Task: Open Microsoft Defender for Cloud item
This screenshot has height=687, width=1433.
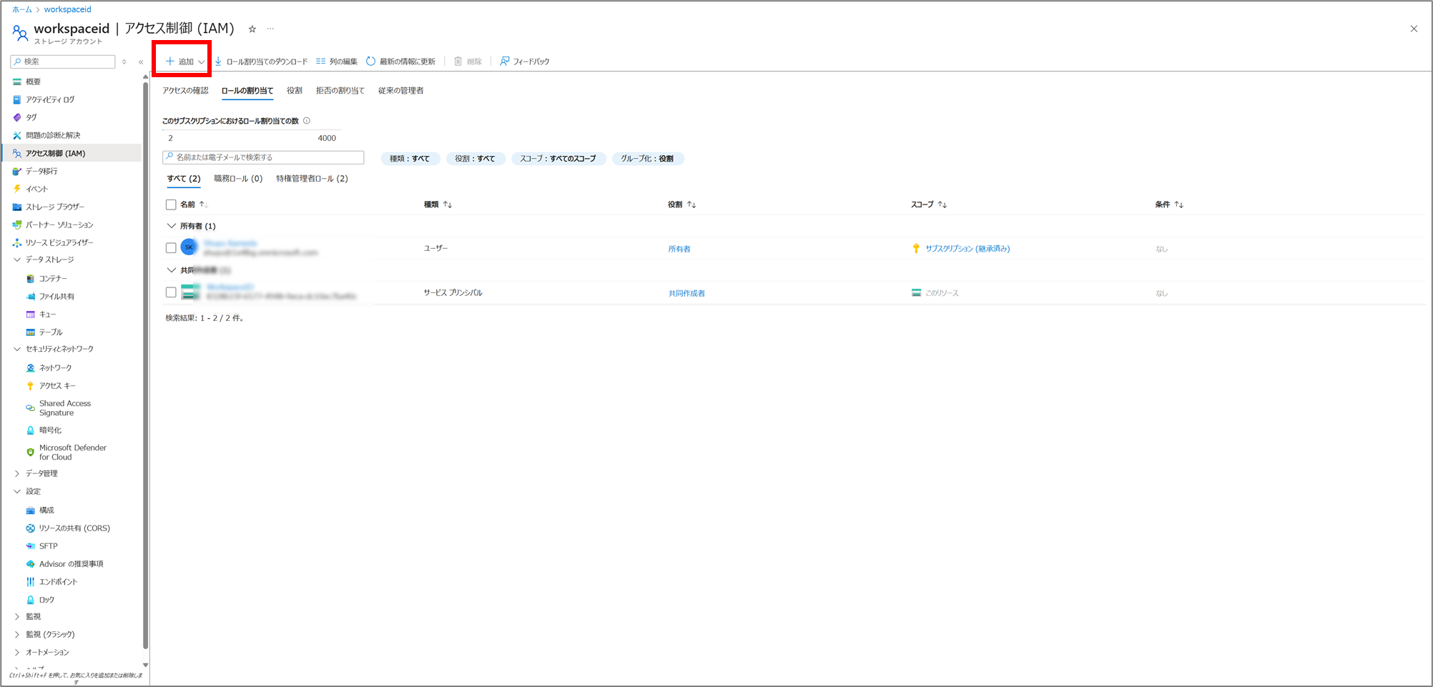Action: tap(72, 452)
